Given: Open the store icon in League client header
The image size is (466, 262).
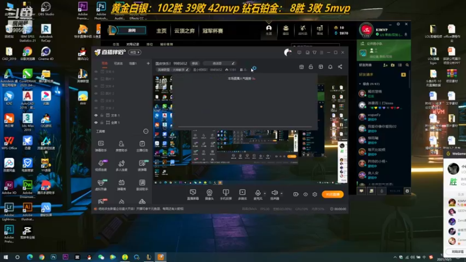Looking at the screenshot, I should 320,30.
